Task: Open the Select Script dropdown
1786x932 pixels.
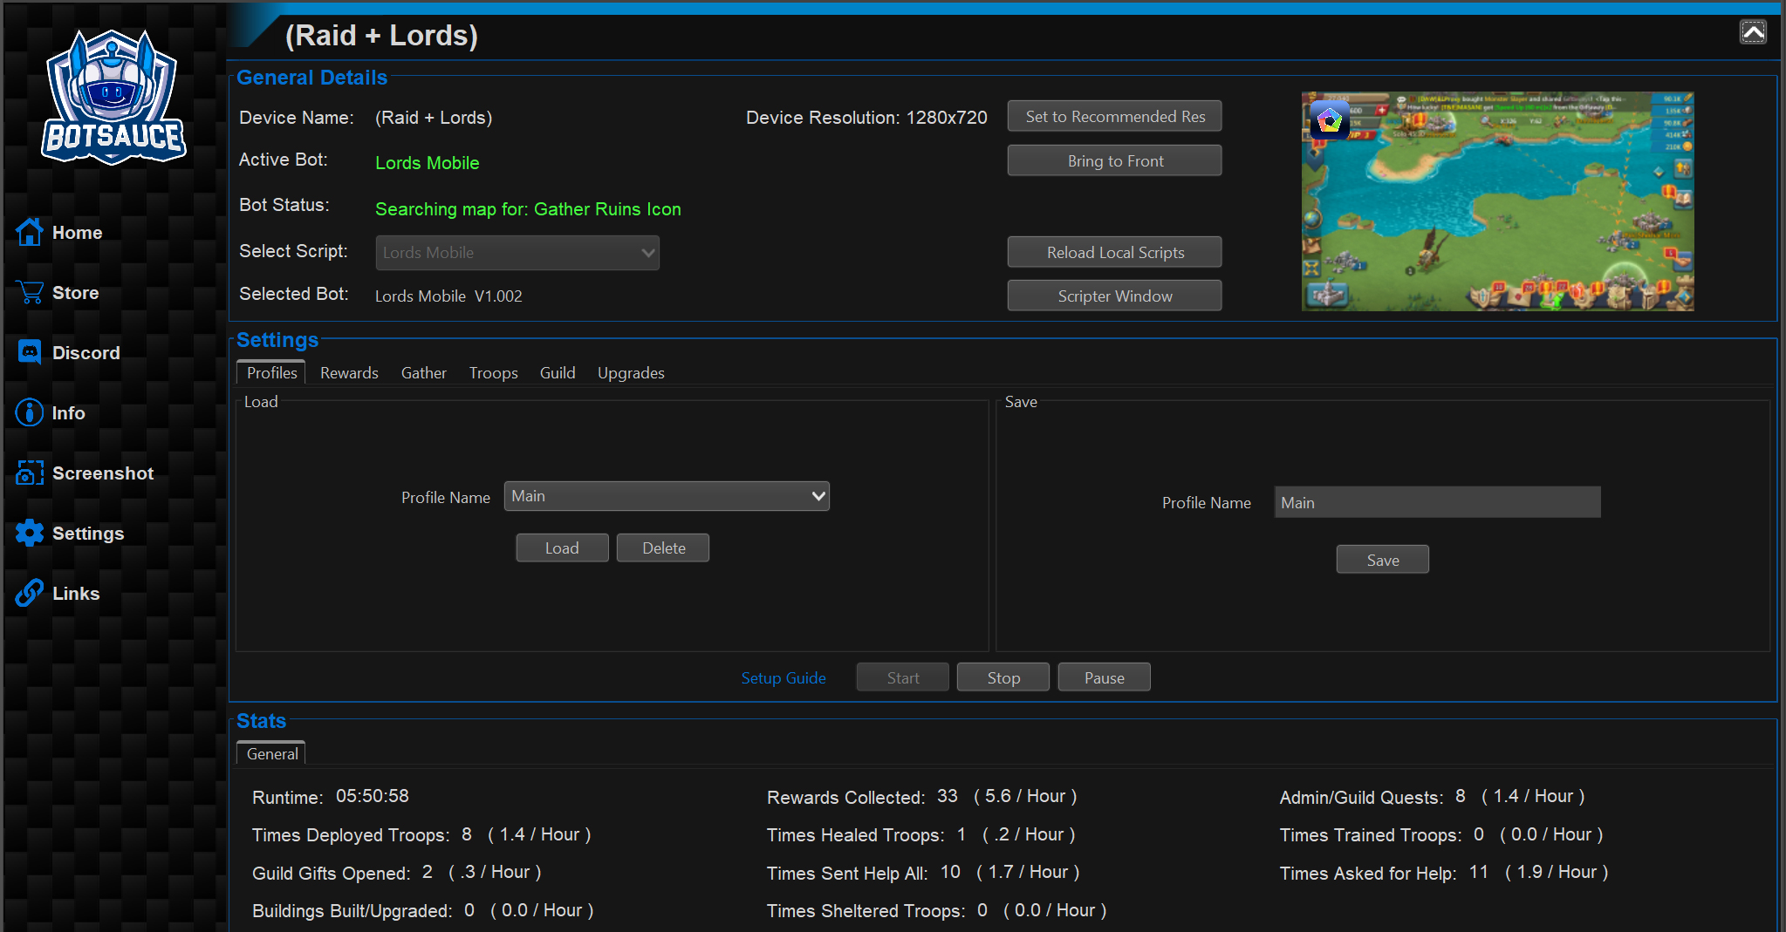Action: point(517,253)
